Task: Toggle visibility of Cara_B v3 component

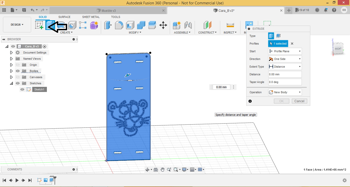Action: tap(13, 46)
